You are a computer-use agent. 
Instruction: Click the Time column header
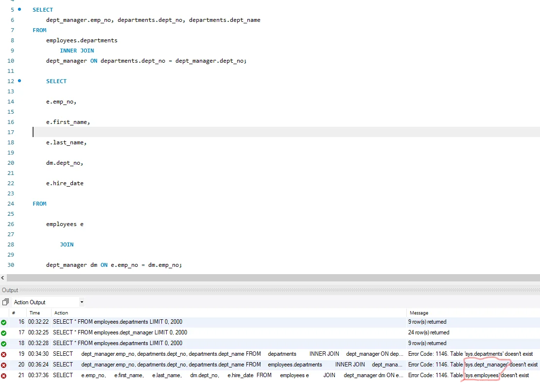pos(35,313)
